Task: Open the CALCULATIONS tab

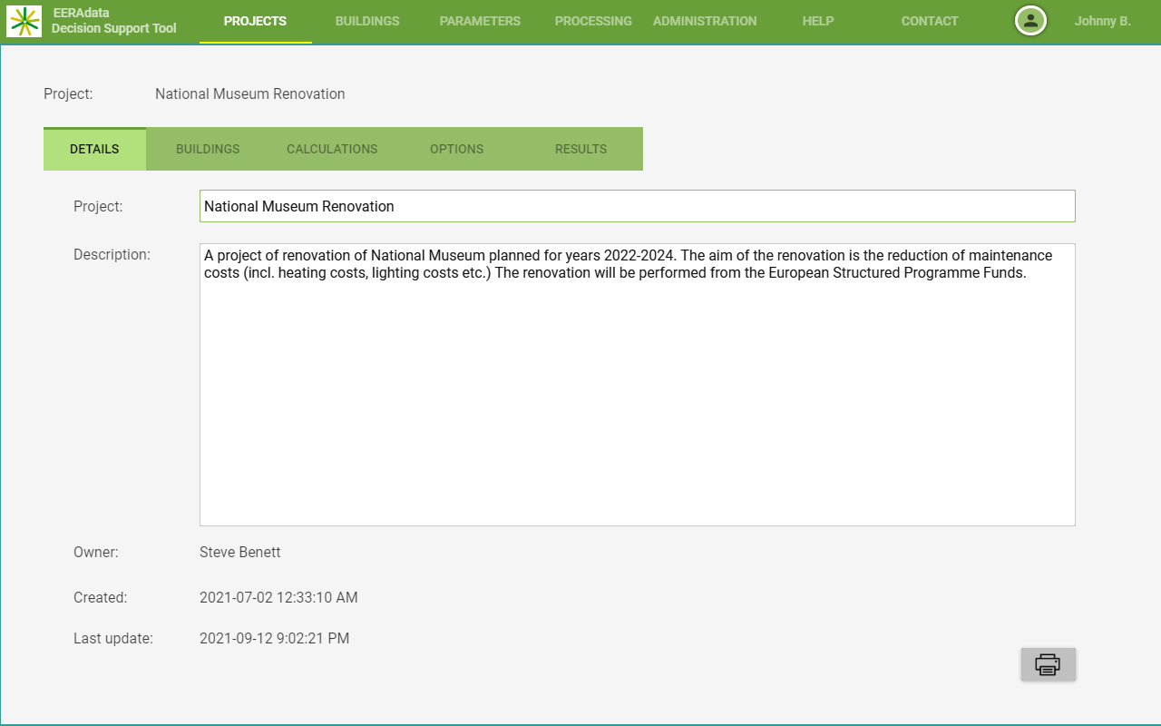Action: [x=332, y=149]
